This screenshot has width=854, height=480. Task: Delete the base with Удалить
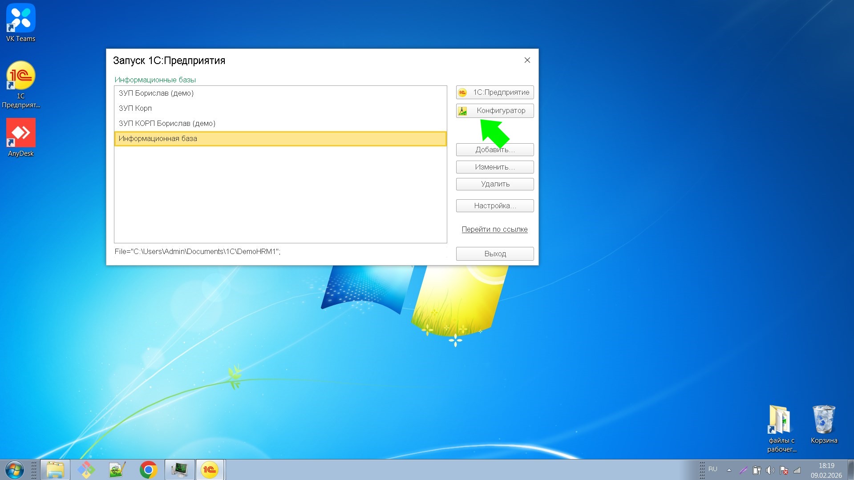494,184
